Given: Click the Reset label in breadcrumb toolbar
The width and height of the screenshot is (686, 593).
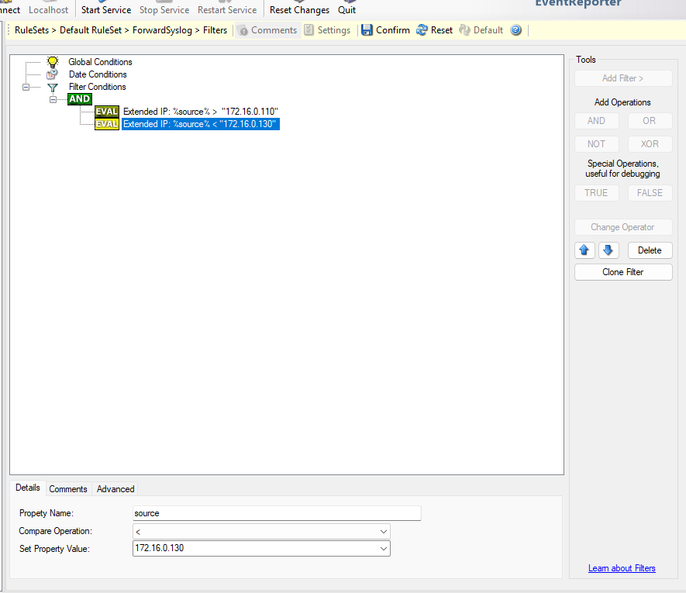Looking at the screenshot, I should 441,30.
